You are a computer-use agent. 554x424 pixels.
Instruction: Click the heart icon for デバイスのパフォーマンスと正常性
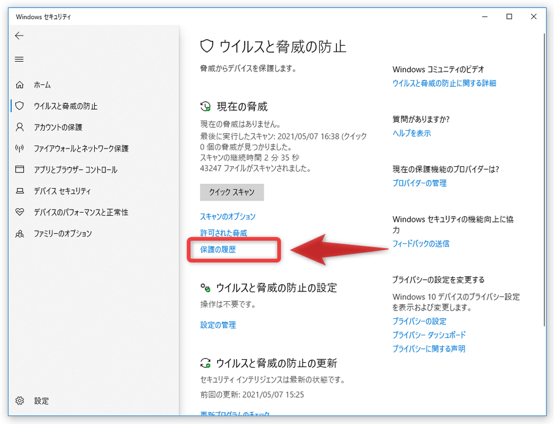(x=20, y=212)
